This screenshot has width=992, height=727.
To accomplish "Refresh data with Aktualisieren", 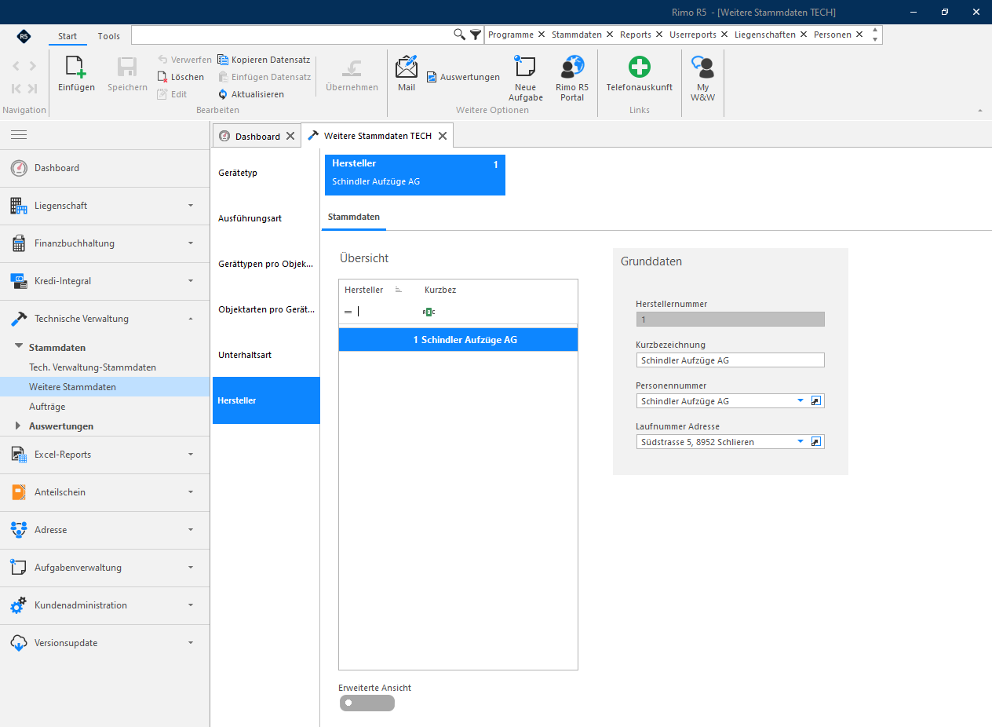I will 251,94.
